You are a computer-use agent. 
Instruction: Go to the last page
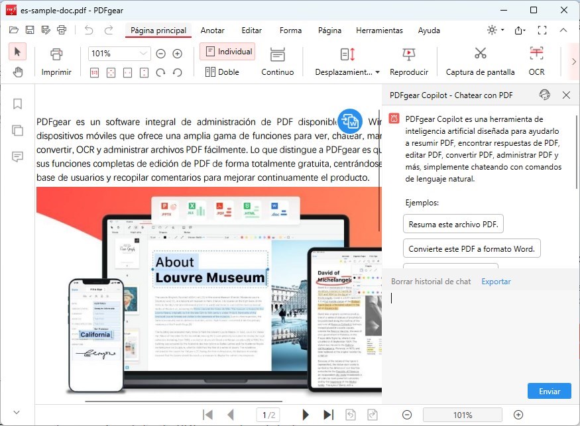pos(328,415)
